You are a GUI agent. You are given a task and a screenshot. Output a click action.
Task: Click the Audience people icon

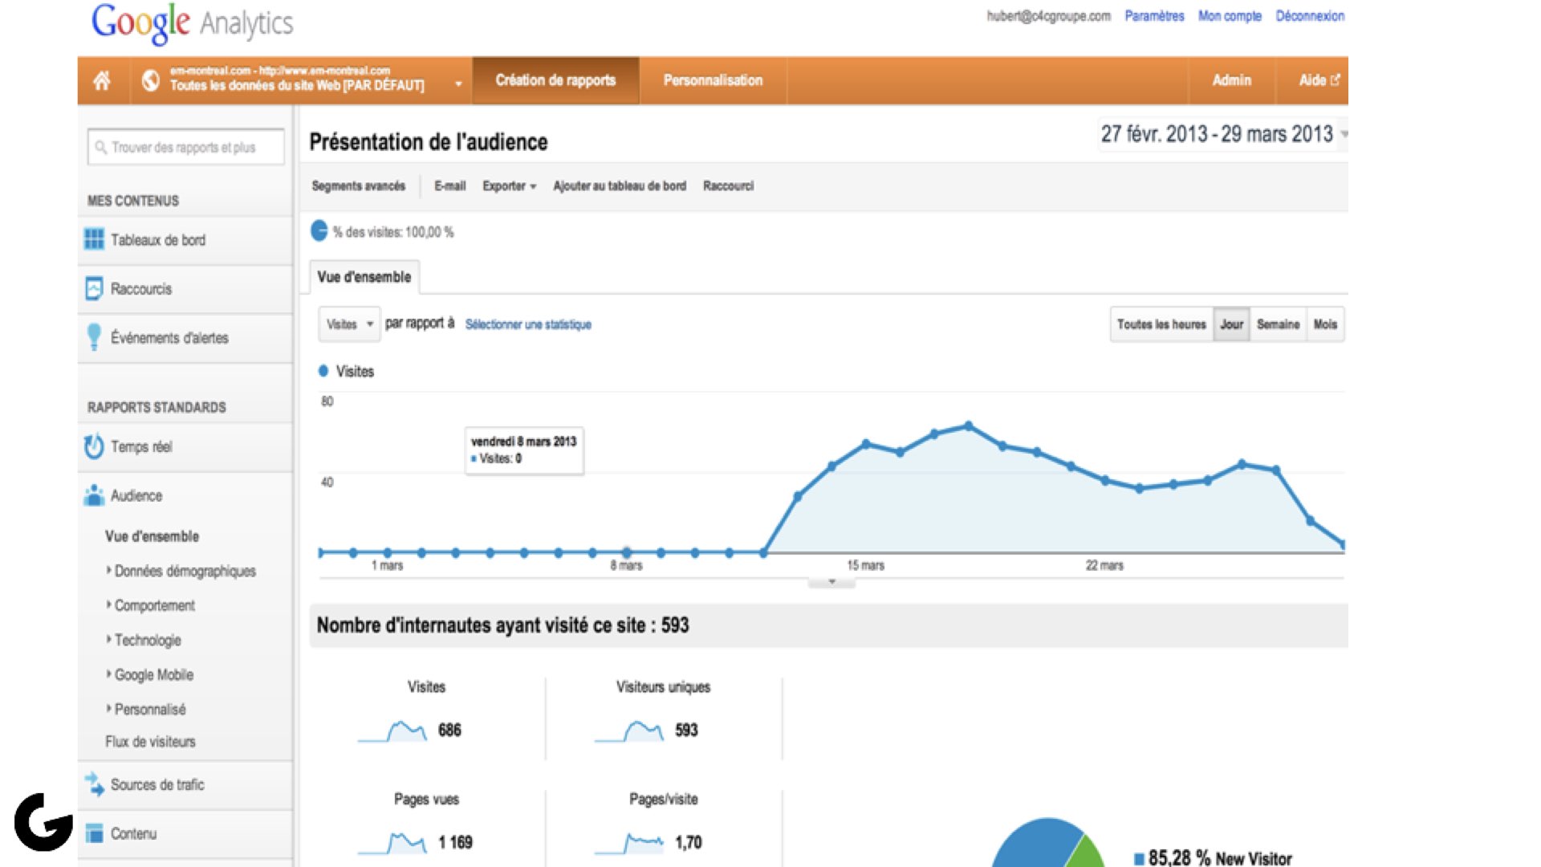[x=94, y=495]
